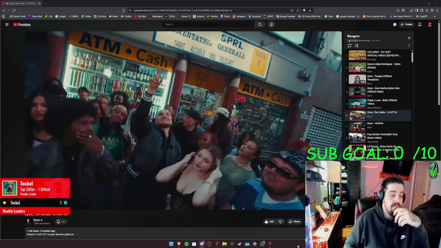Screen dimensions: 441x248
Task: Select Pop Smoke Invincible fan video
Action: 378,138
